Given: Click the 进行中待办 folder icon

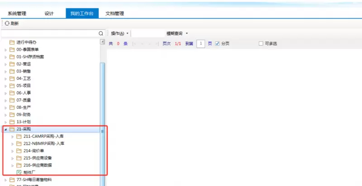Looking at the screenshot, I should coord(12,42).
